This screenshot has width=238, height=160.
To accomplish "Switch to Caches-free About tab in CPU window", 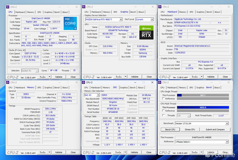I will pyautogui.click(x=65, y=12).
